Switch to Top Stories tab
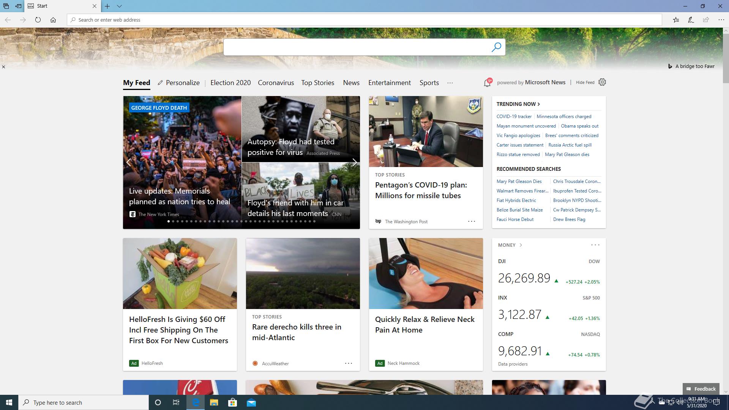 [318, 83]
